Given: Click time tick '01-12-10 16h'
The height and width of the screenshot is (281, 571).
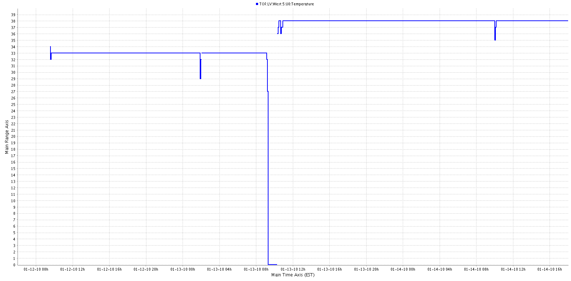Looking at the screenshot, I should [109, 269].
